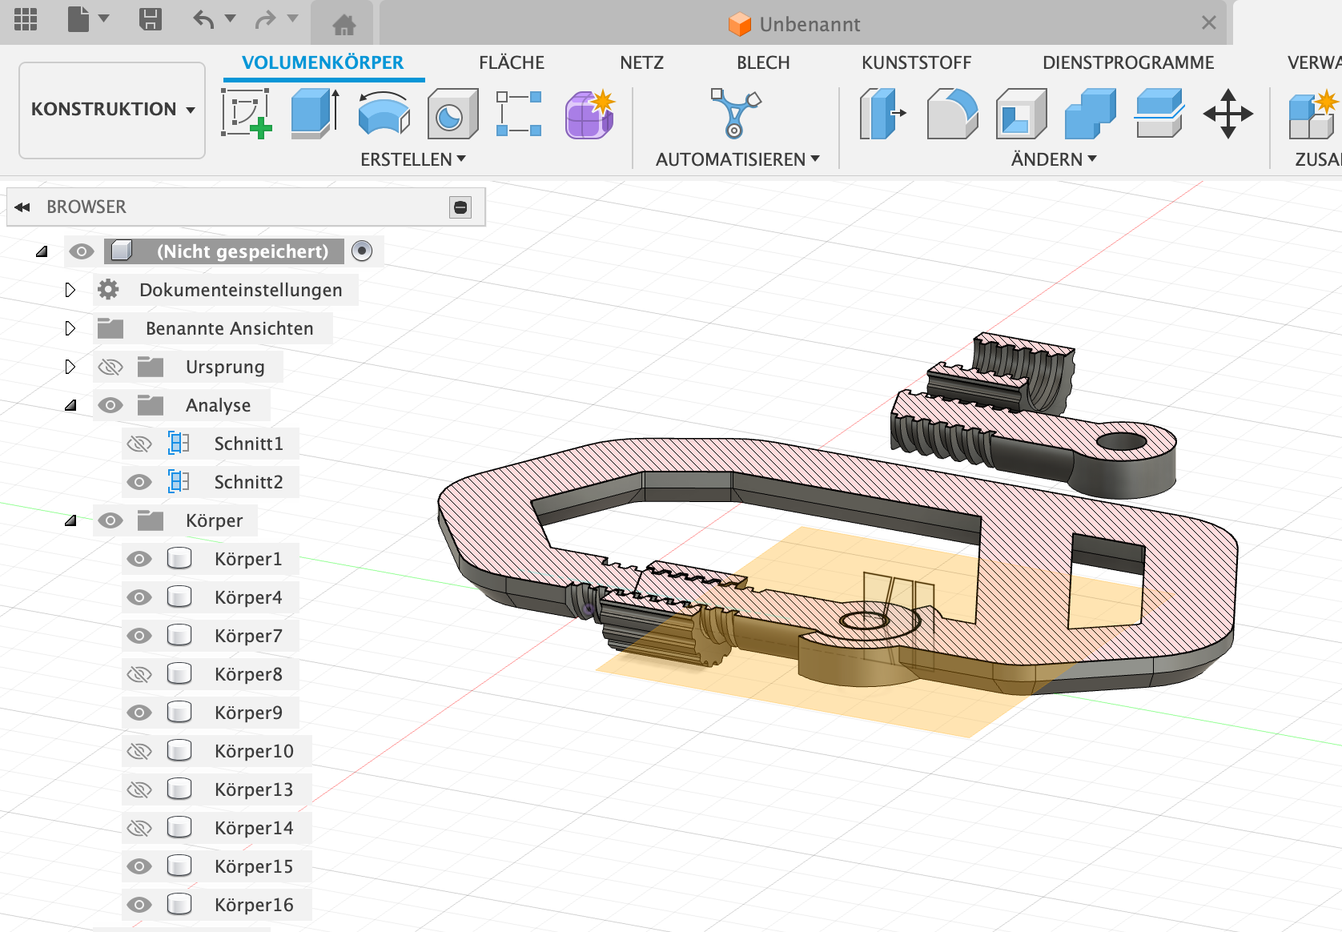This screenshot has width=1342, height=932.
Task: Select the Rectangular Pattern tool
Action: pyautogui.click(x=519, y=114)
